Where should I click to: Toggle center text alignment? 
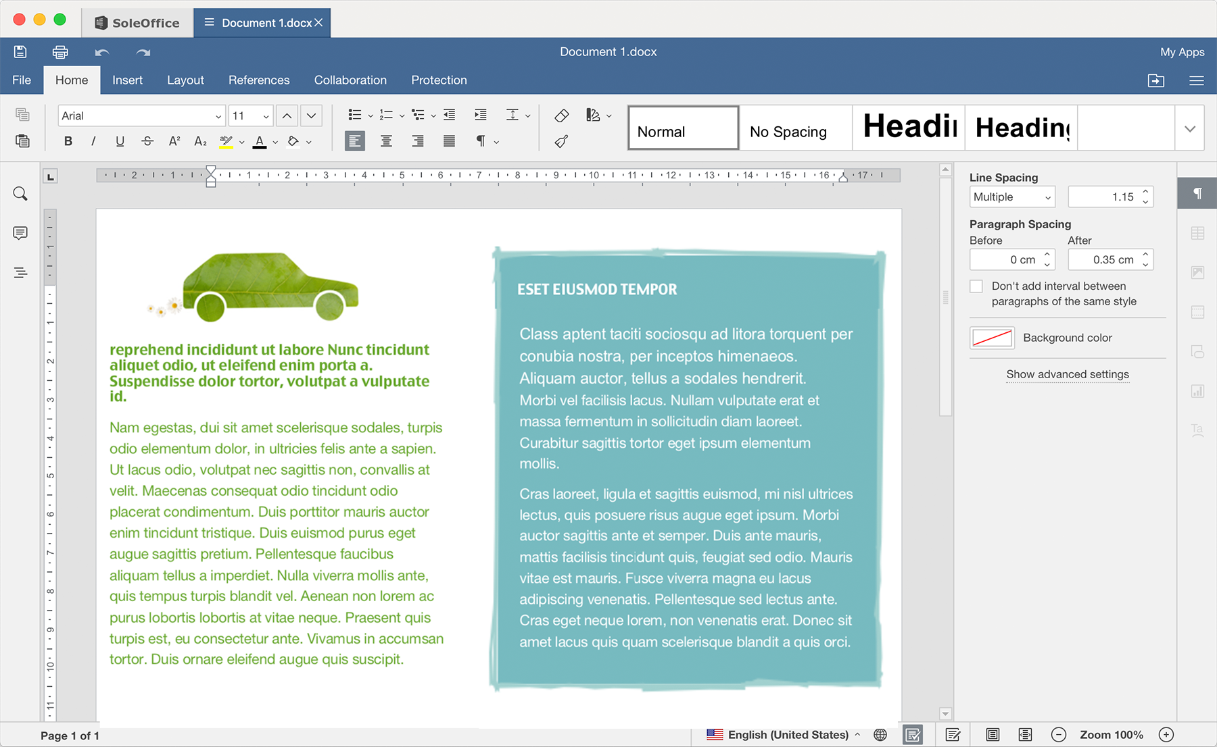point(386,141)
